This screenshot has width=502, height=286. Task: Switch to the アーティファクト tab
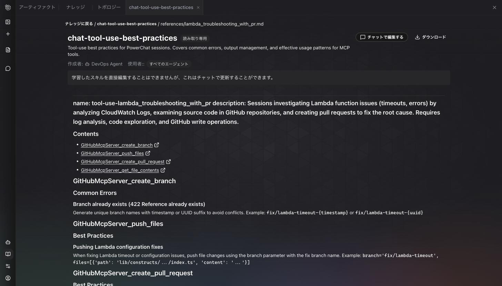(37, 7)
